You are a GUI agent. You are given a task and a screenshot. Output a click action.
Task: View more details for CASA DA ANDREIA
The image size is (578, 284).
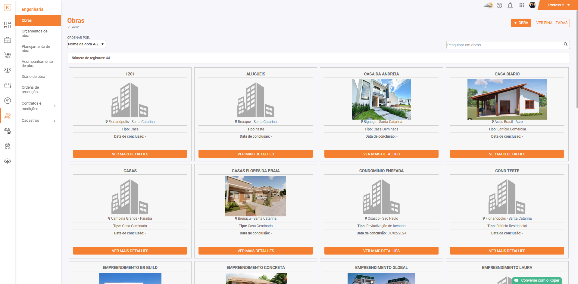[x=381, y=154]
